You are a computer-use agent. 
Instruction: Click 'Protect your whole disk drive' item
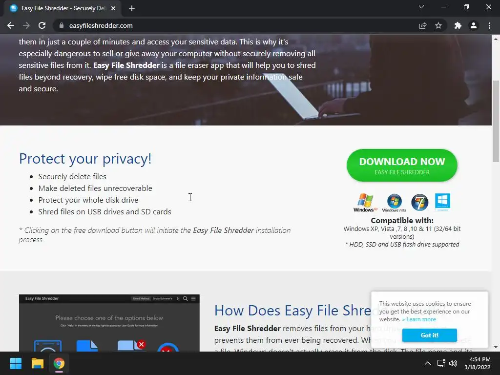(x=88, y=200)
